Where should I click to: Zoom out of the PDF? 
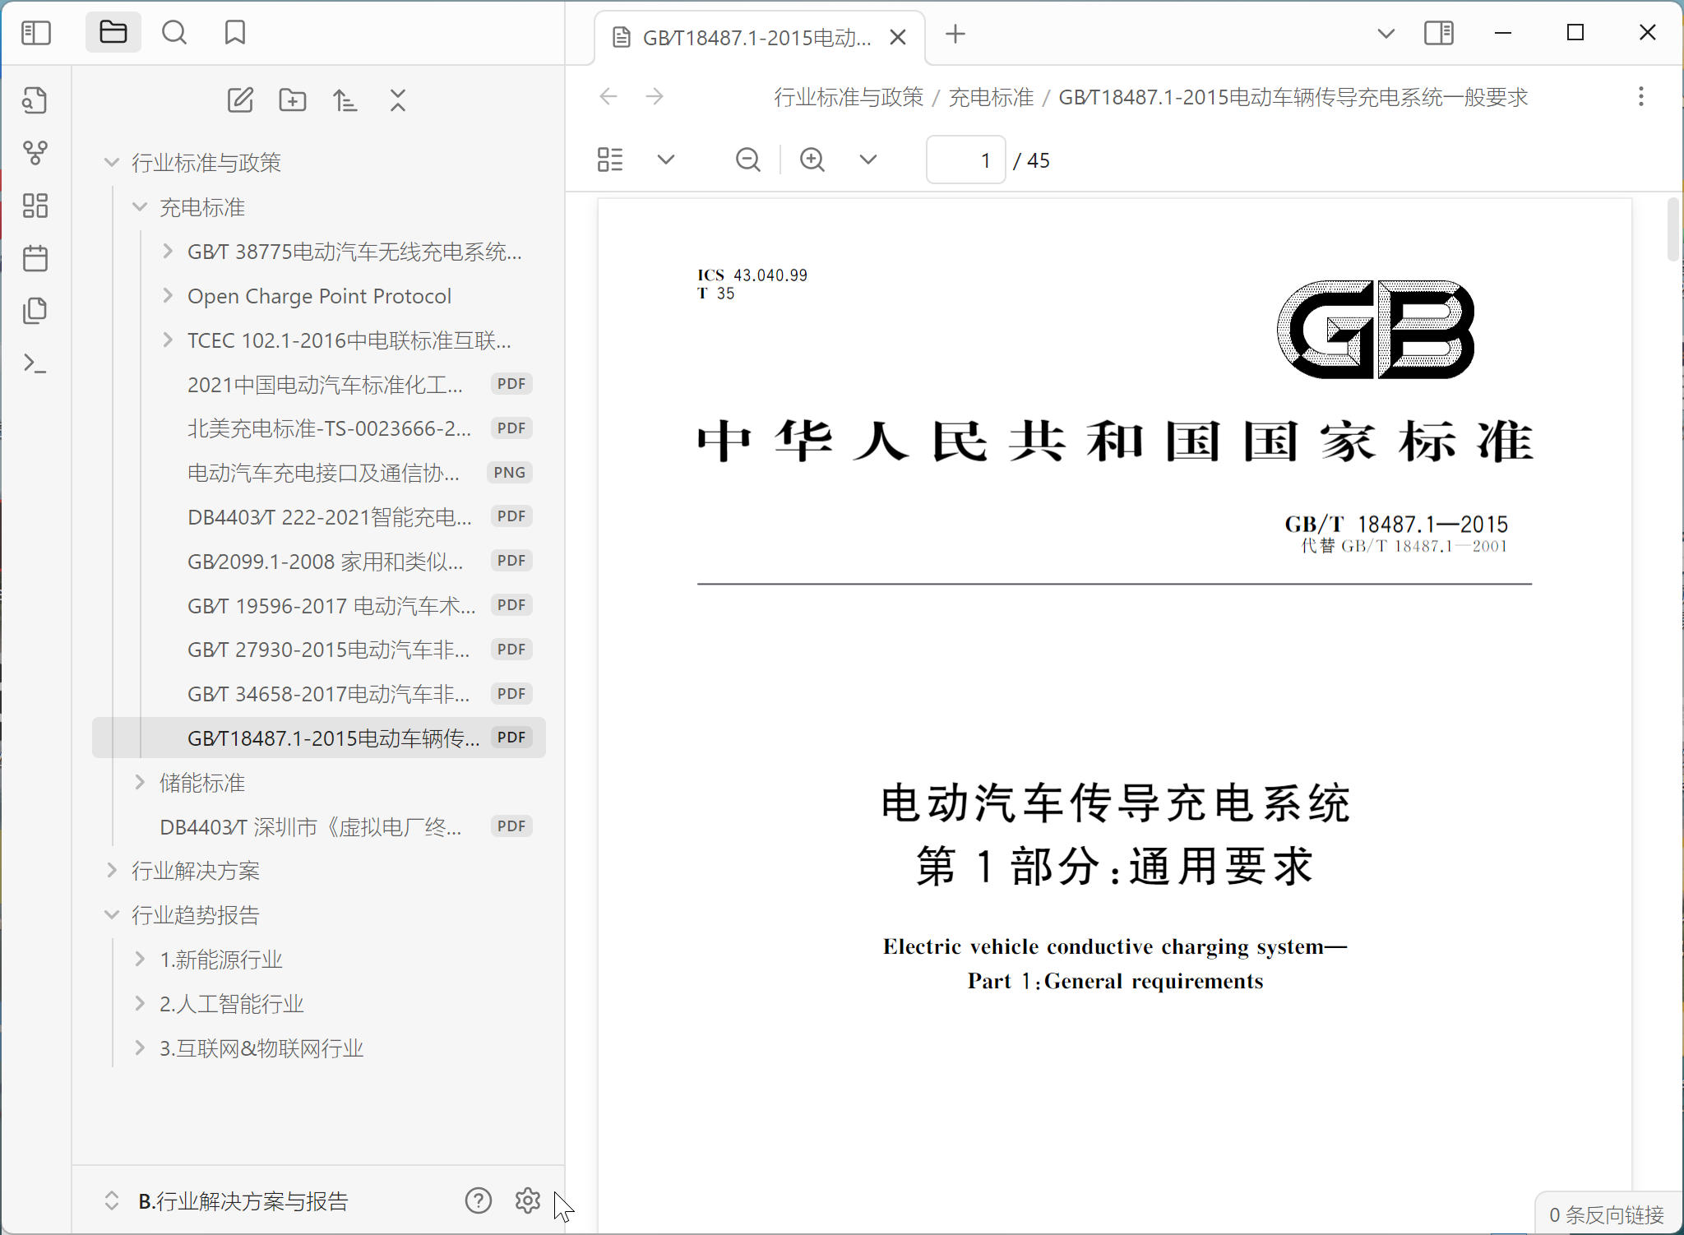click(x=747, y=160)
